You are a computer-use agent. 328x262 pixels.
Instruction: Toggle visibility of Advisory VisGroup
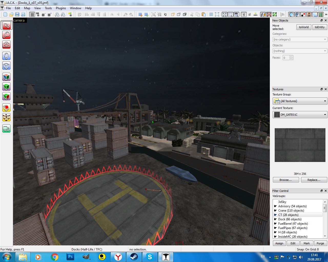275,206
